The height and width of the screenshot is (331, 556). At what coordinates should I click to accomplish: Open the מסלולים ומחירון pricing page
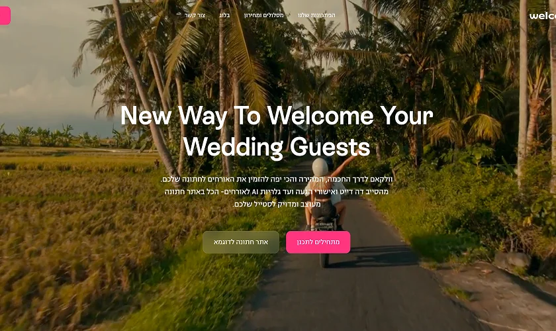264,15
